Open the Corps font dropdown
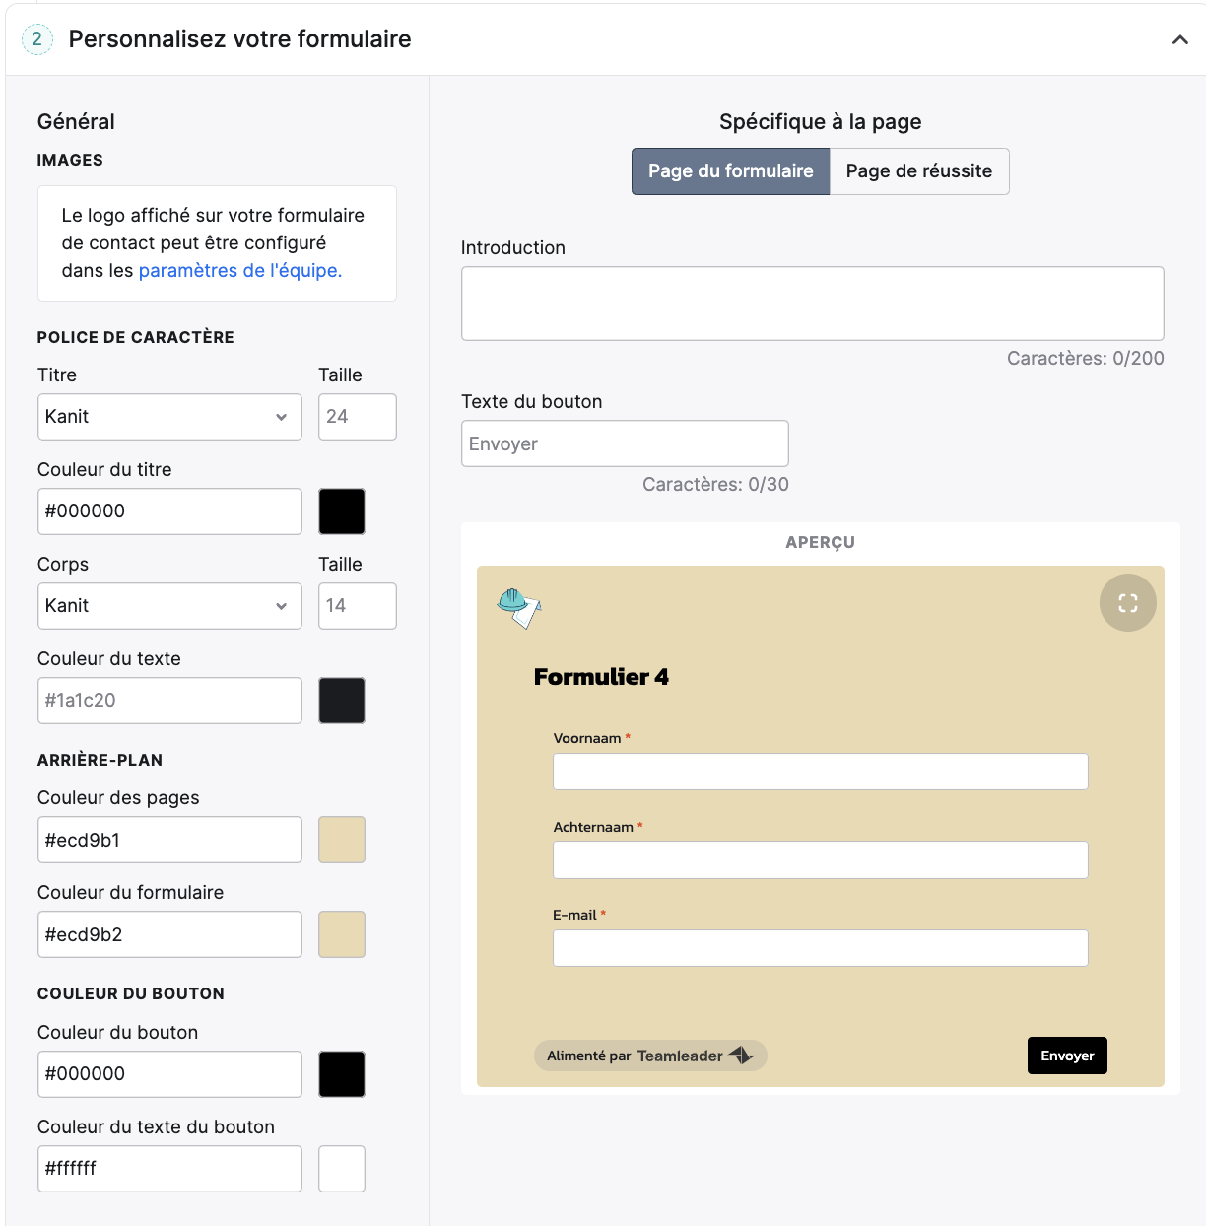This screenshot has height=1226, width=1206. pos(169,606)
